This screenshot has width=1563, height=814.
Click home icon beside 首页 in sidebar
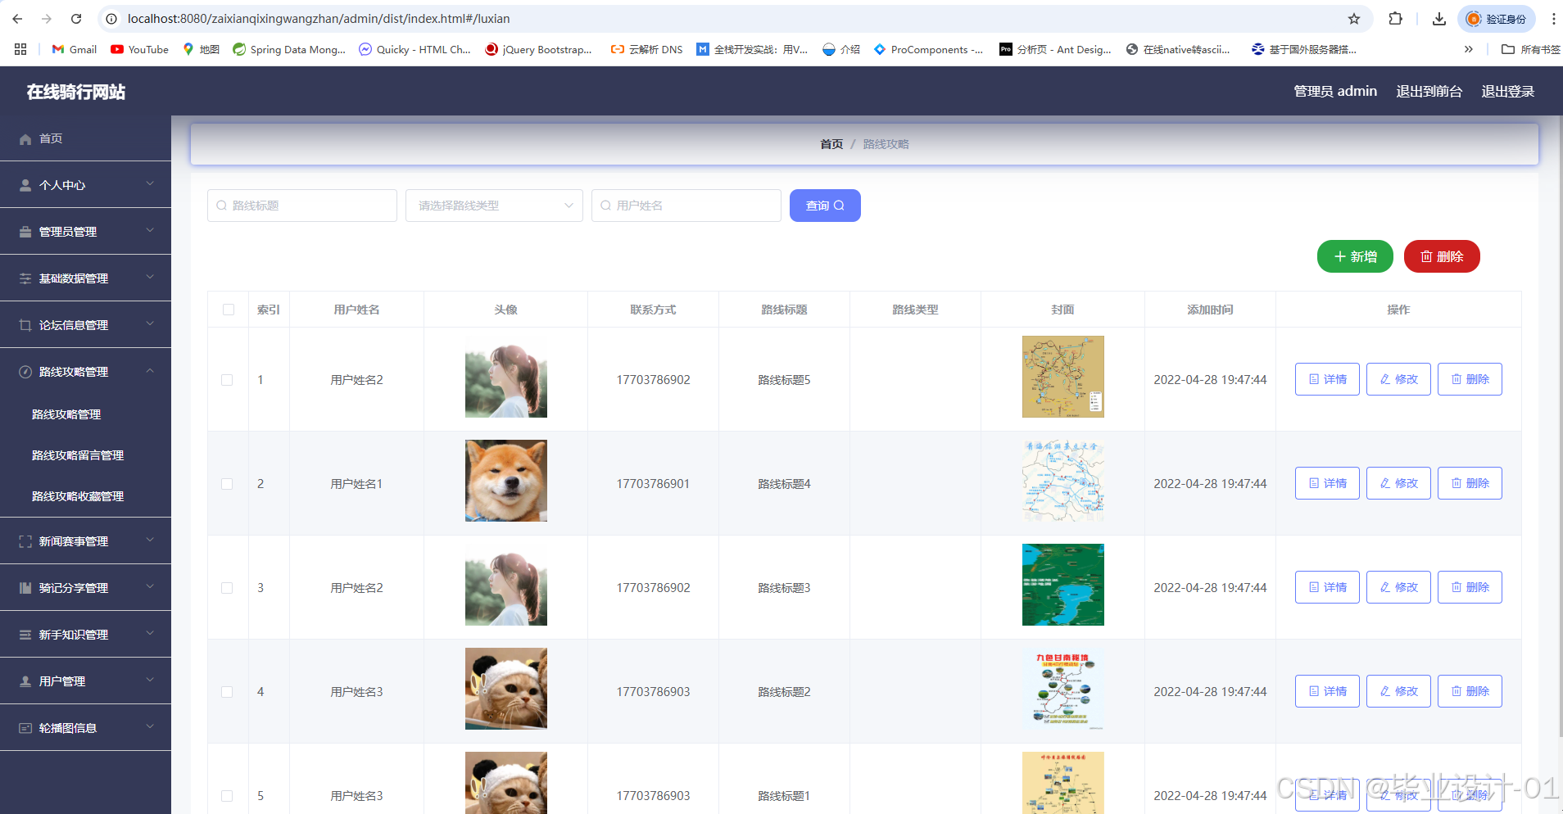(25, 139)
